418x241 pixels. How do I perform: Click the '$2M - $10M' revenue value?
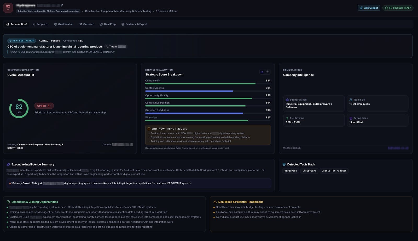click(293, 122)
